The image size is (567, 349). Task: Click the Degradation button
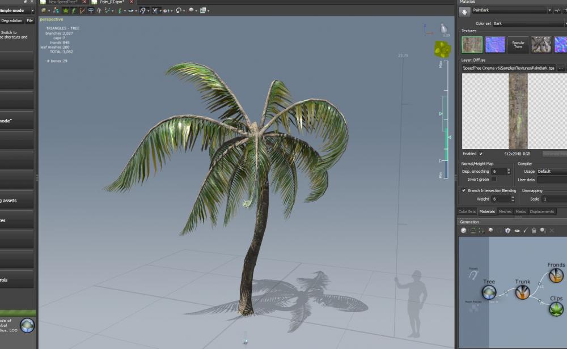pyautogui.click(x=11, y=20)
